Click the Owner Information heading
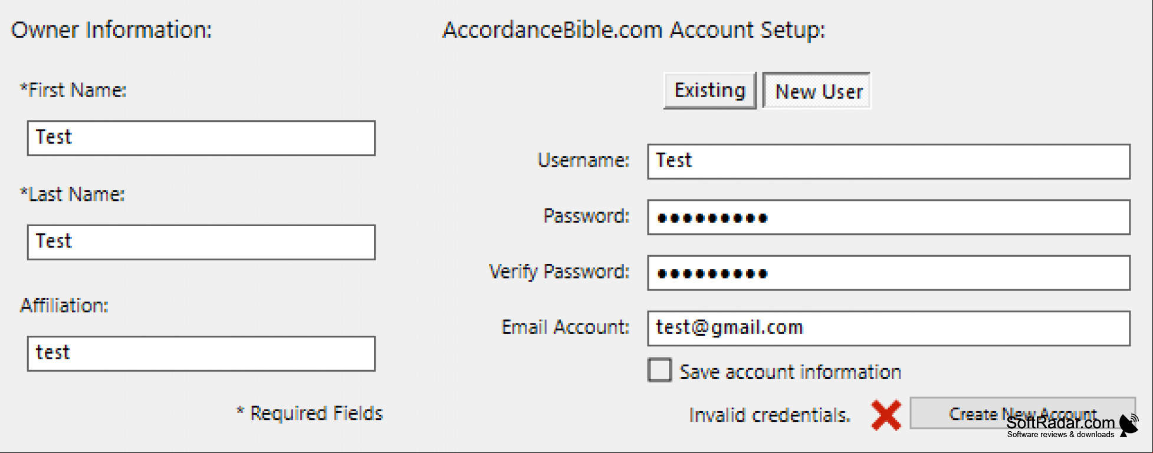Image resolution: width=1153 pixels, height=453 pixels. pyautogui.click(x=111, y=29)
